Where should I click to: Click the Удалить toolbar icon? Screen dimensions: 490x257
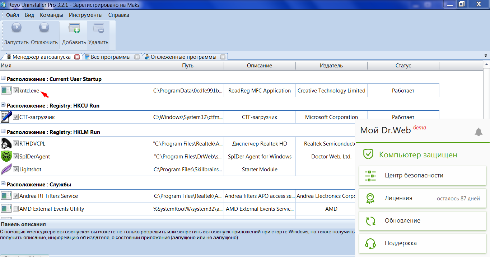[98, 28]
